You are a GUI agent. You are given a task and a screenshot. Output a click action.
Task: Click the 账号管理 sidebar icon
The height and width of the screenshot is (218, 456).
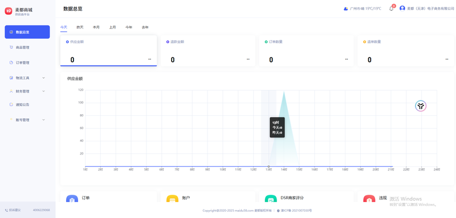tap(11, 119)
